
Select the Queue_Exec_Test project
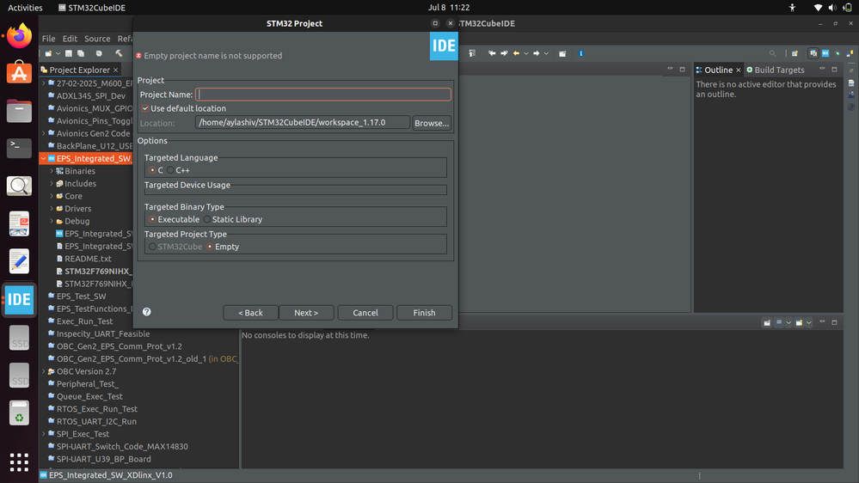pos(89,396)
